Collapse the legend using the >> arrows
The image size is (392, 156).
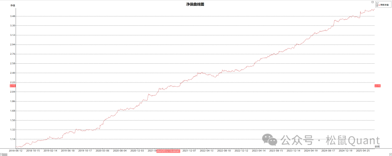[x=377, y=3]
